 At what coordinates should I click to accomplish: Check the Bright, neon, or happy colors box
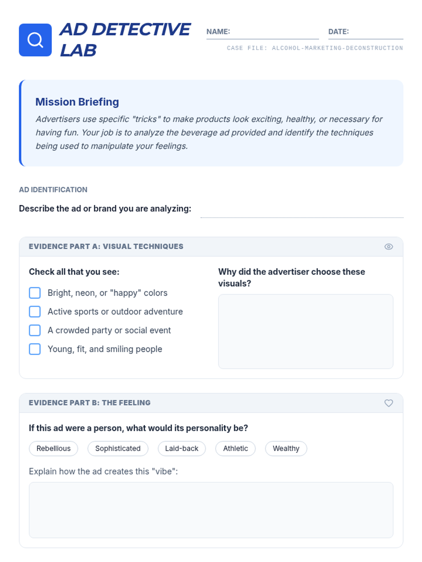(x=35, y=293)
